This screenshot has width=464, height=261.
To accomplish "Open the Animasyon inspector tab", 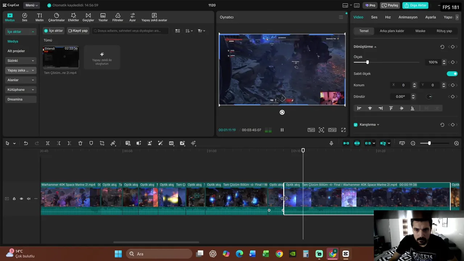I will (408, 17).
